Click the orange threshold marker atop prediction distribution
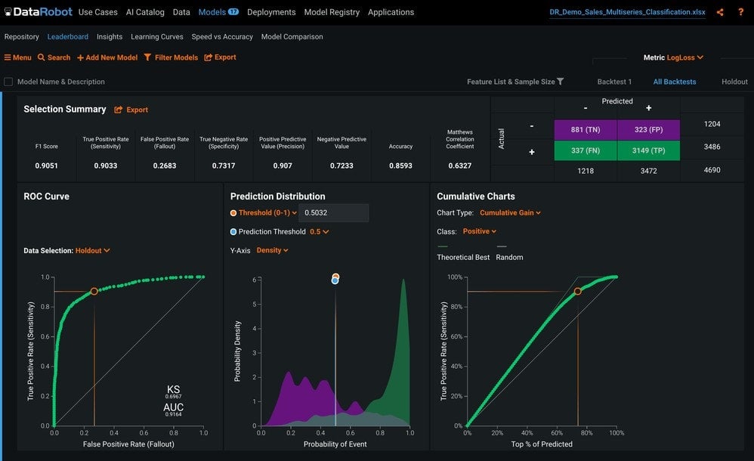The height and width of the screenshot is (461, 754). (335, 277)
